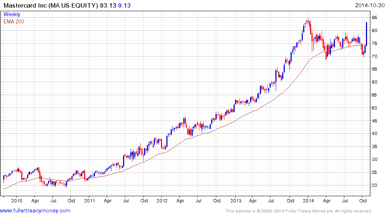
Task: Click the final tall blue candlestick near 83
Action: tap(366, 34)
